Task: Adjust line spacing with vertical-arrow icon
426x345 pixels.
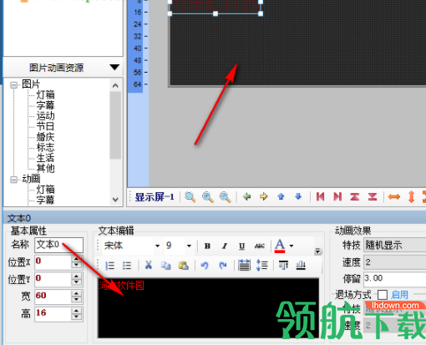Action: (x=261, y=265)
